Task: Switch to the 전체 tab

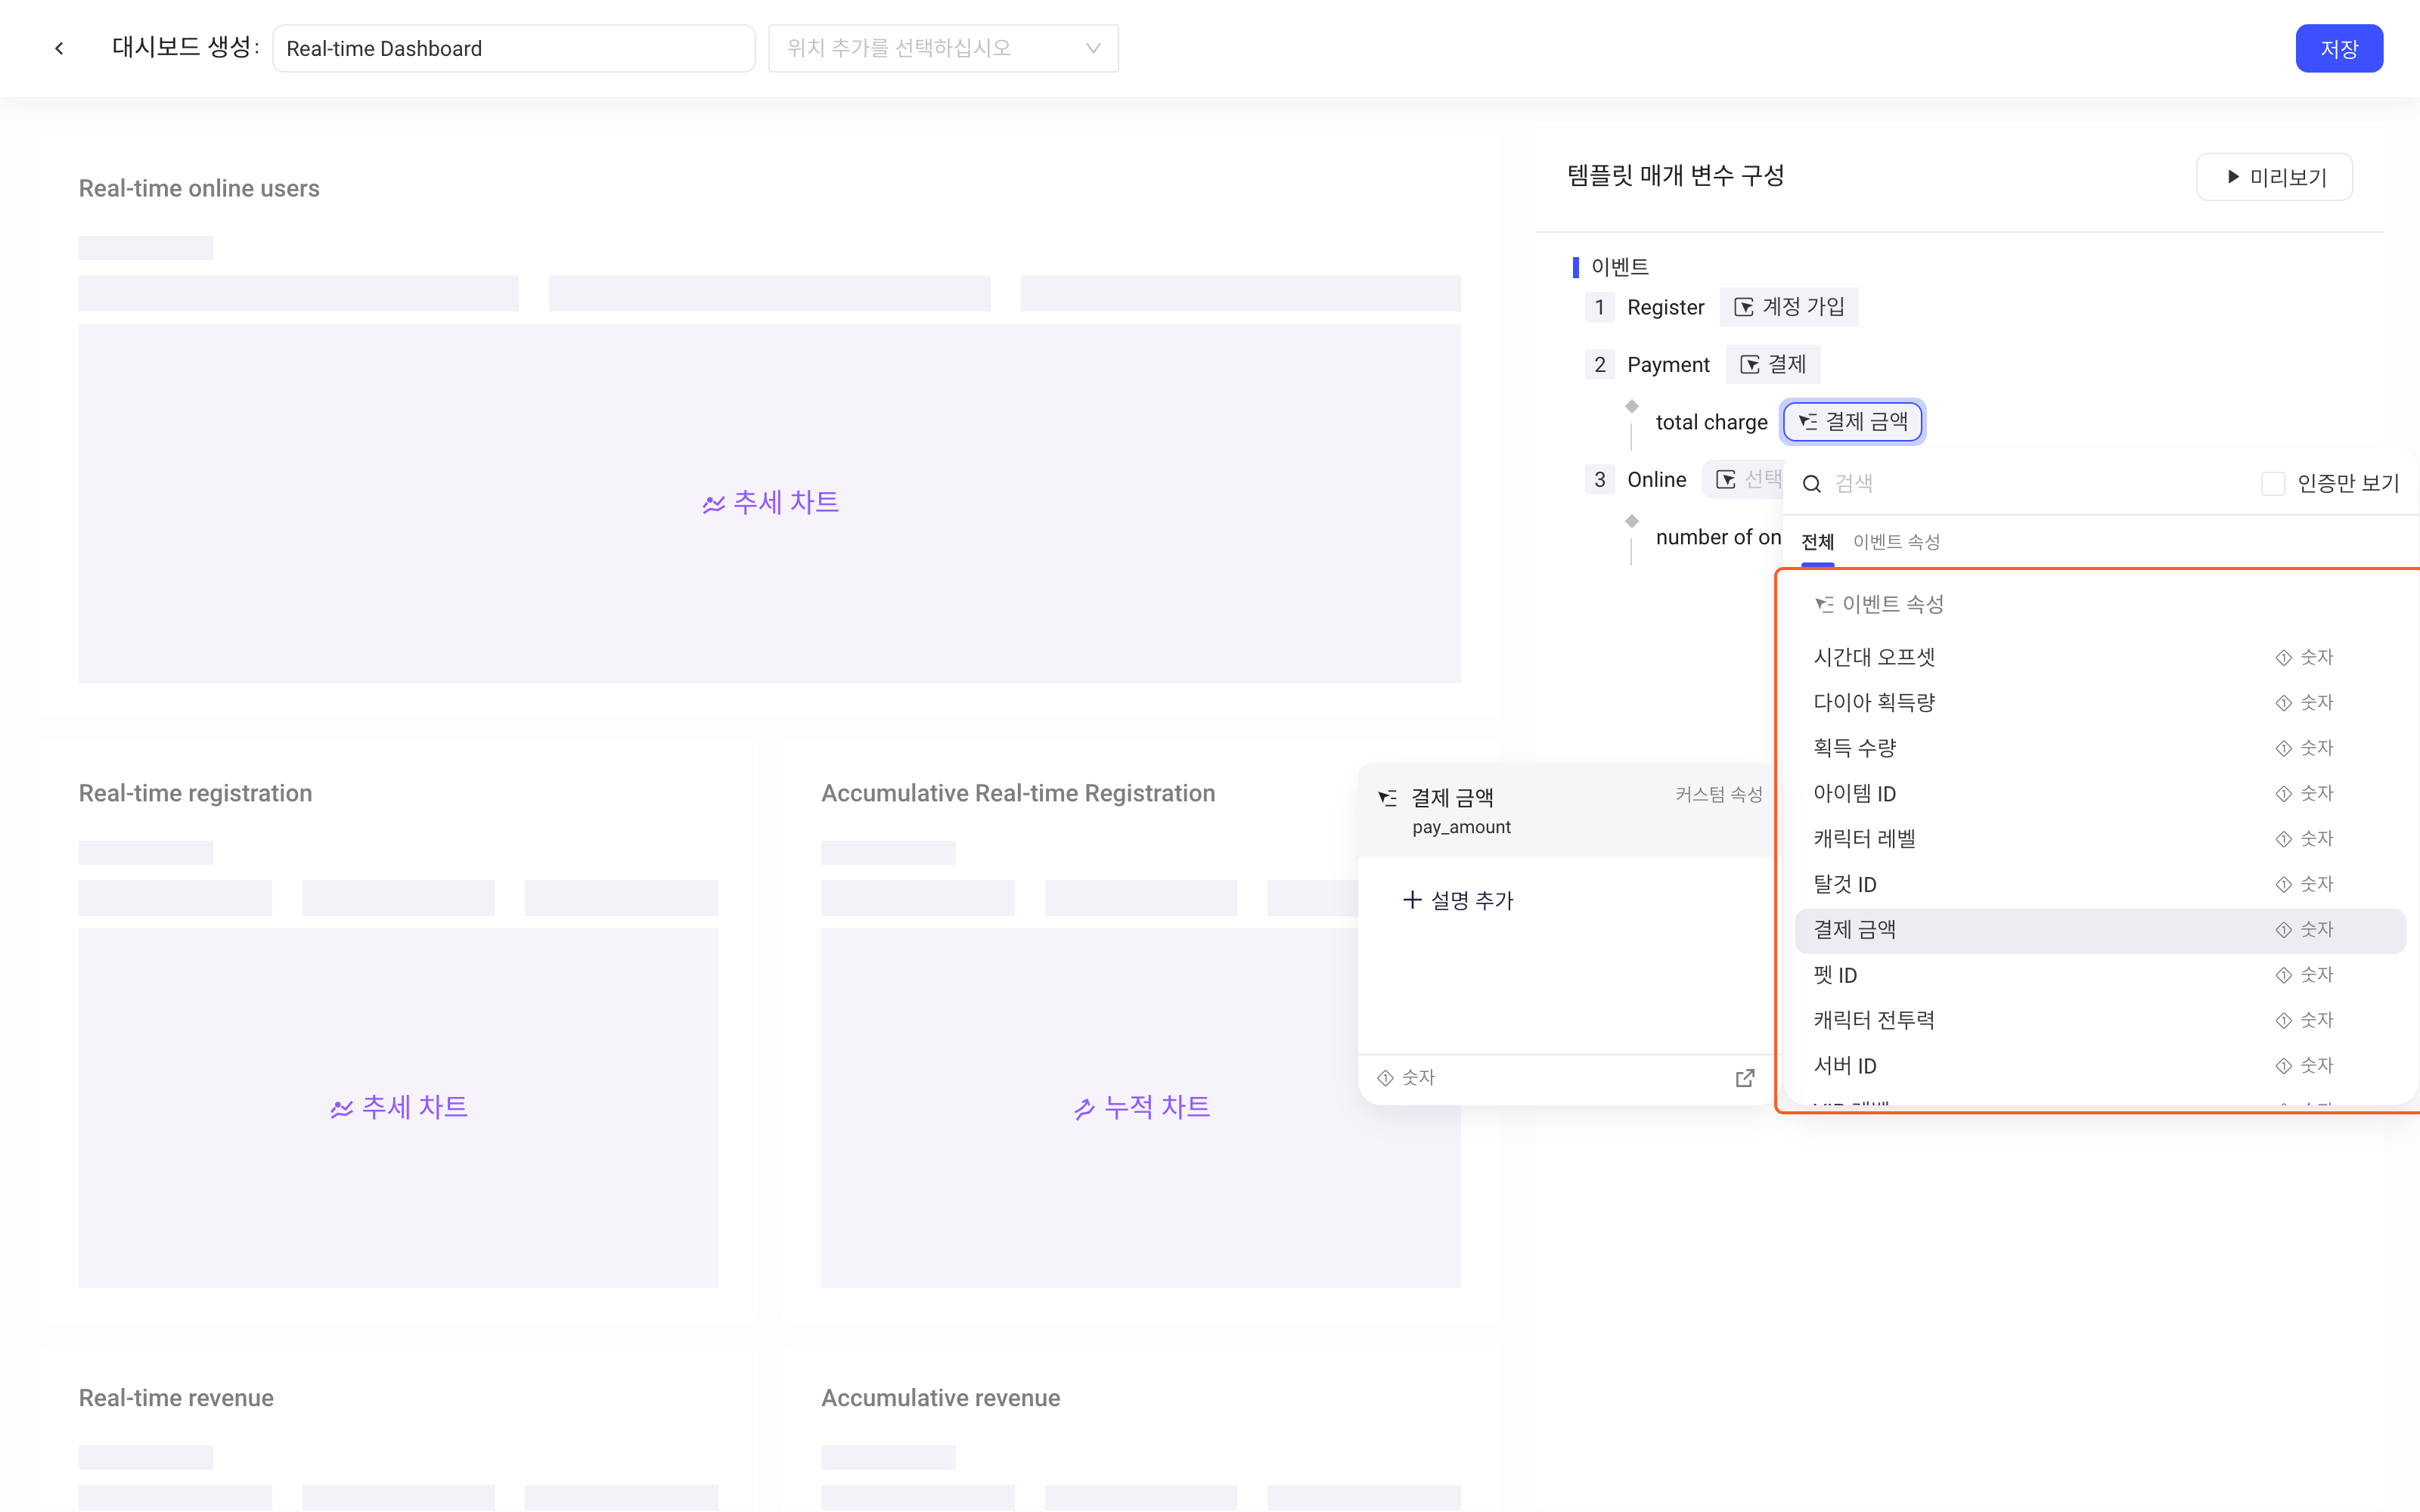Action: click(x=1817, y=542)
